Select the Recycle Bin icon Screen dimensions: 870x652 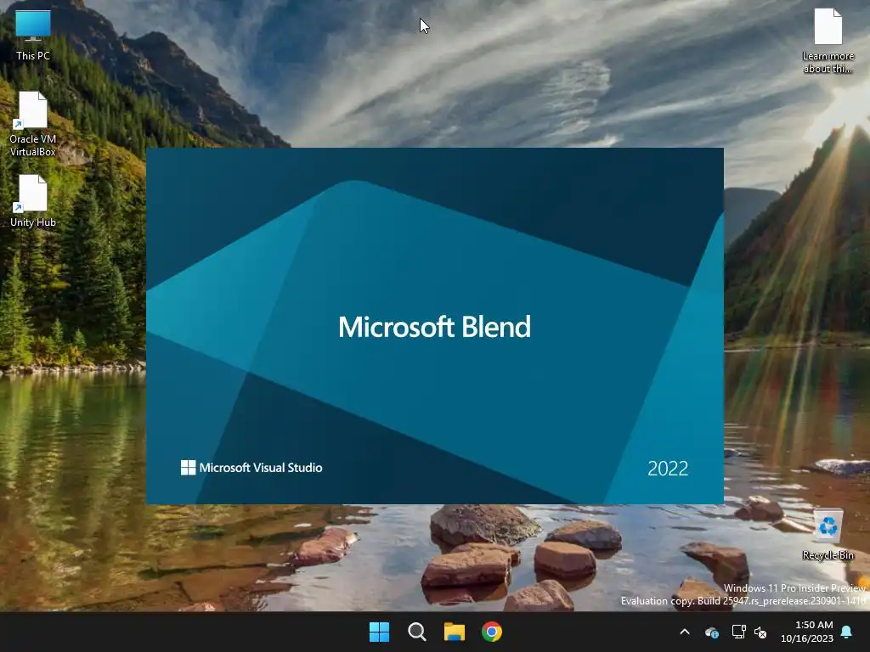[x=828, y=535]
